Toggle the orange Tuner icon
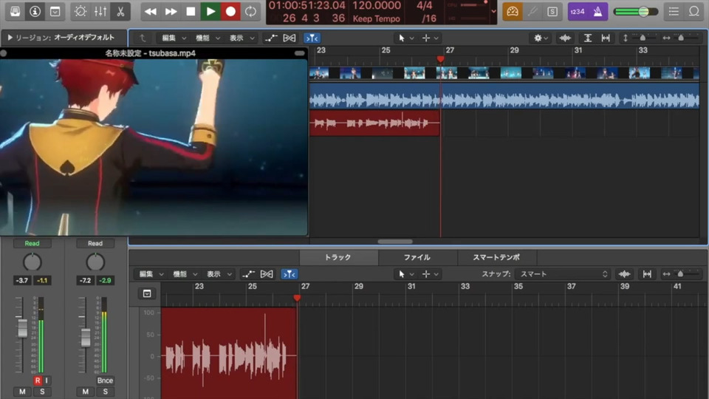 (x=513, y=11)
